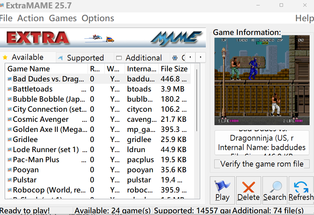
Task: Click the gear icon on the last tab
Action: (x=175, y=58)
